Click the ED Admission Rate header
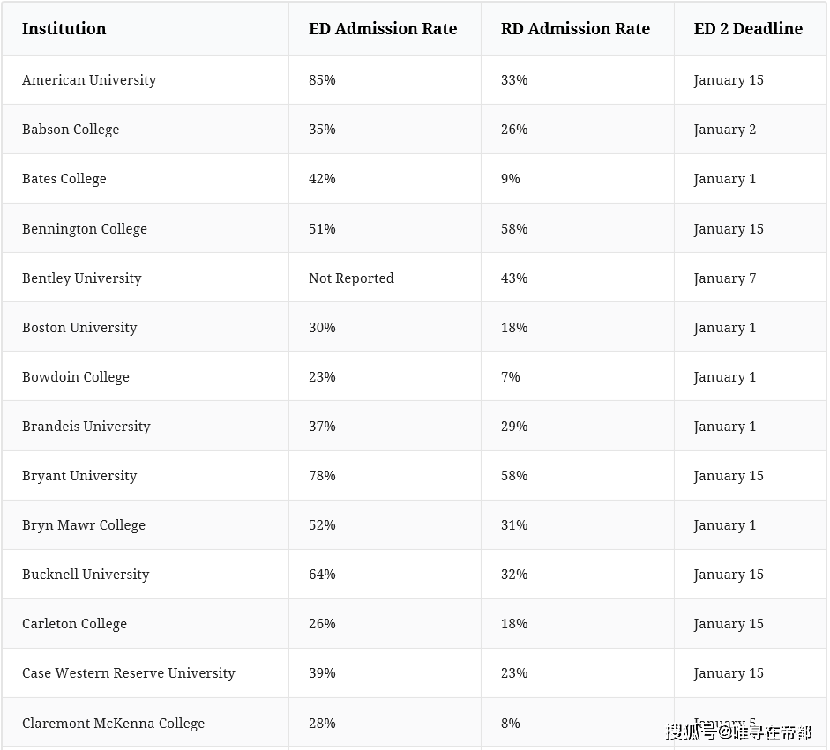This screenshot has height=750, width=830. click(383, 29)
